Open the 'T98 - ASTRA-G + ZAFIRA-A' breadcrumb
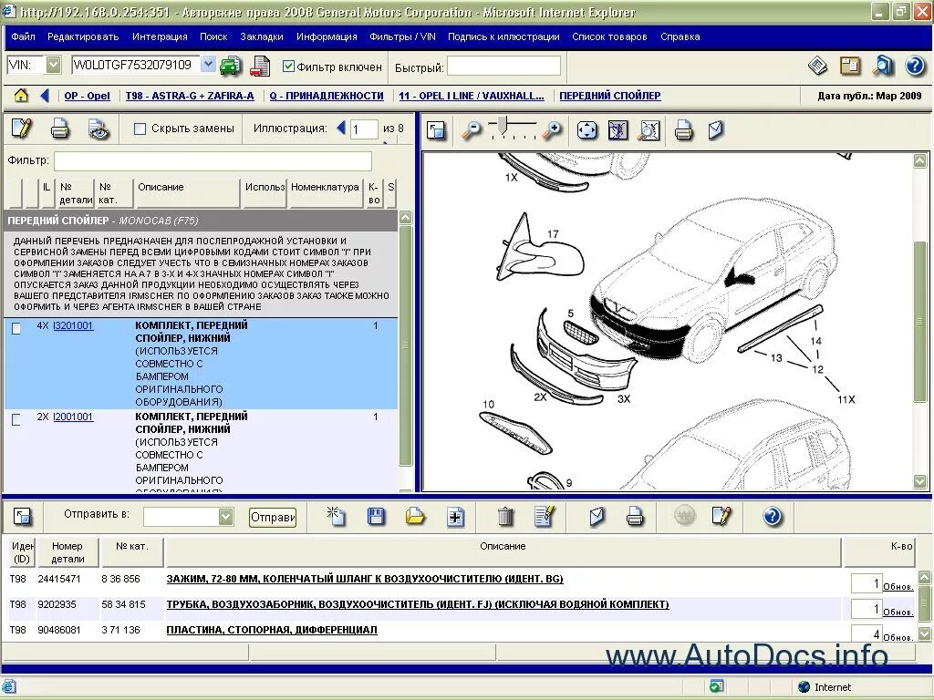This screenshot has height=700, width=934. tap(190, 96)
